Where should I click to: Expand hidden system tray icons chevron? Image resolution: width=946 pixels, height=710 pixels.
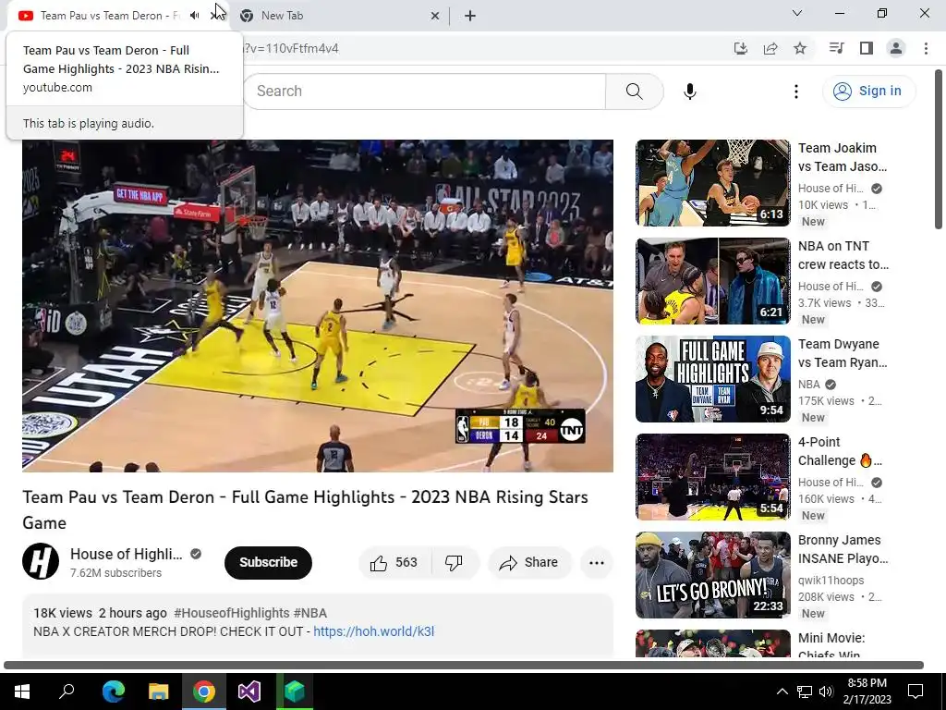coord(782,692)
